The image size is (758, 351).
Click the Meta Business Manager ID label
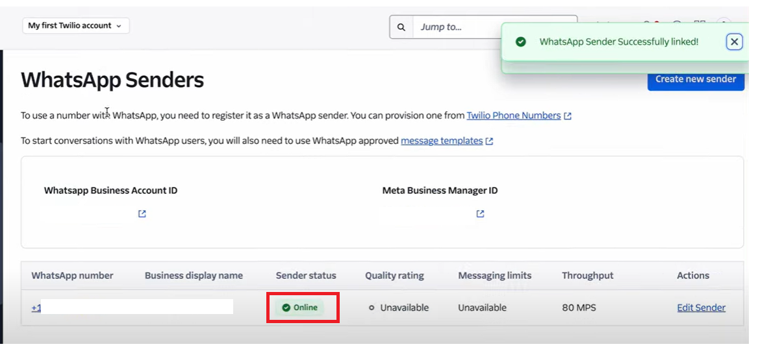click(x=440, y=191)
